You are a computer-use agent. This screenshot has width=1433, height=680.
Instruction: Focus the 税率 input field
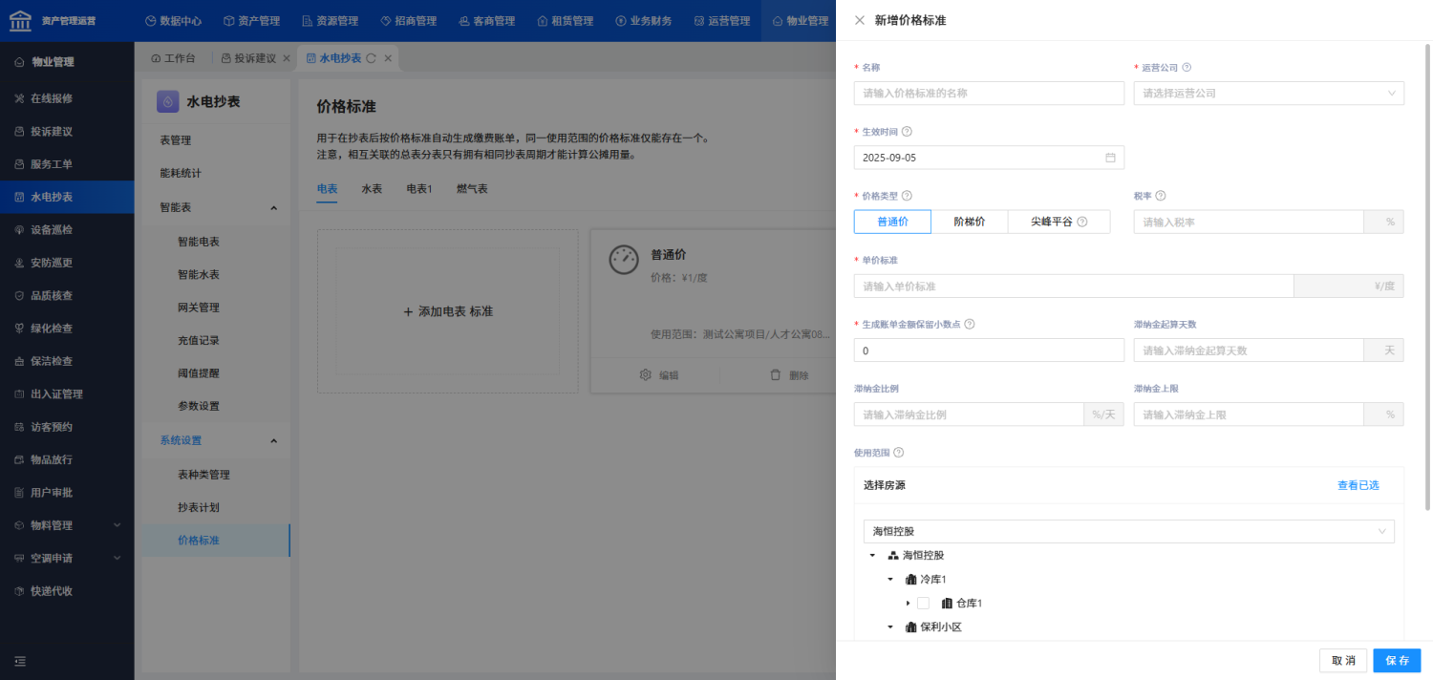click(1249, 222)
